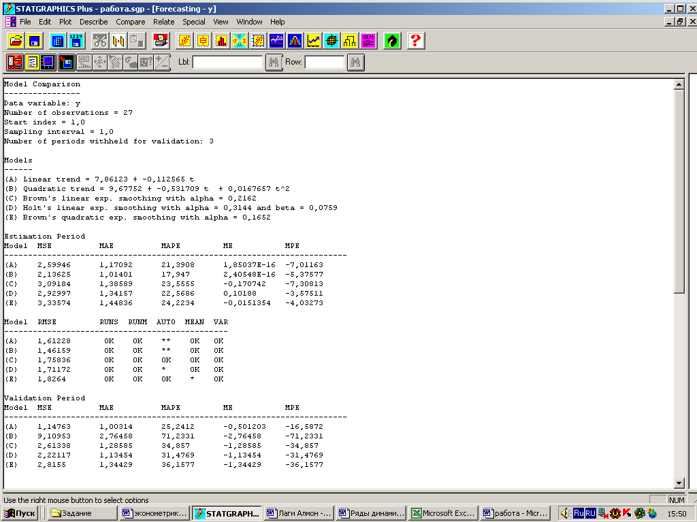Switch to работа - Microsoft Word taskbar button

point(516,513)
